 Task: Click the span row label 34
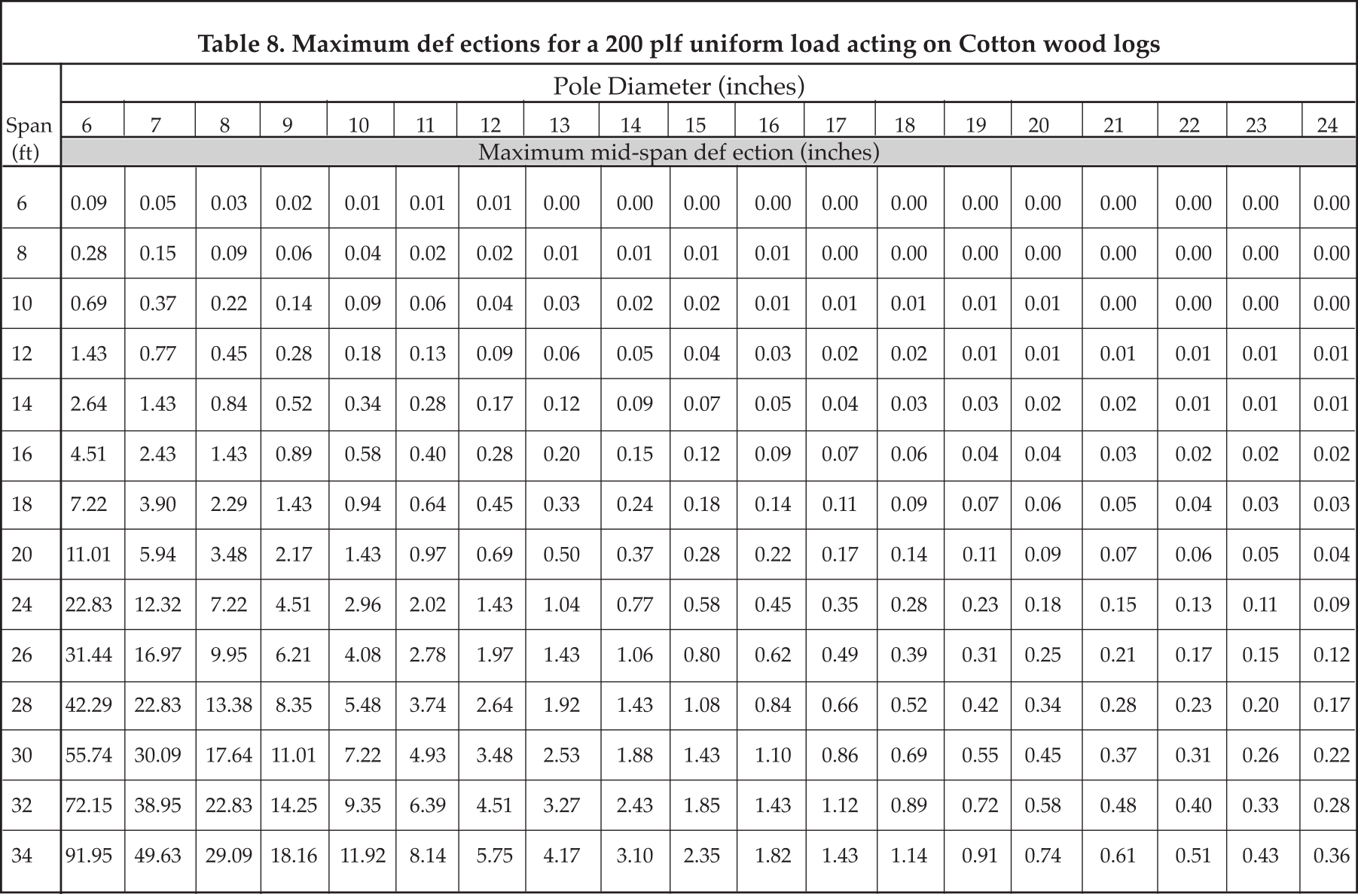pos(22,856)
